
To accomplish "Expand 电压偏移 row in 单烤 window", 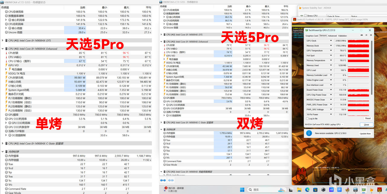I will [6, 69].
